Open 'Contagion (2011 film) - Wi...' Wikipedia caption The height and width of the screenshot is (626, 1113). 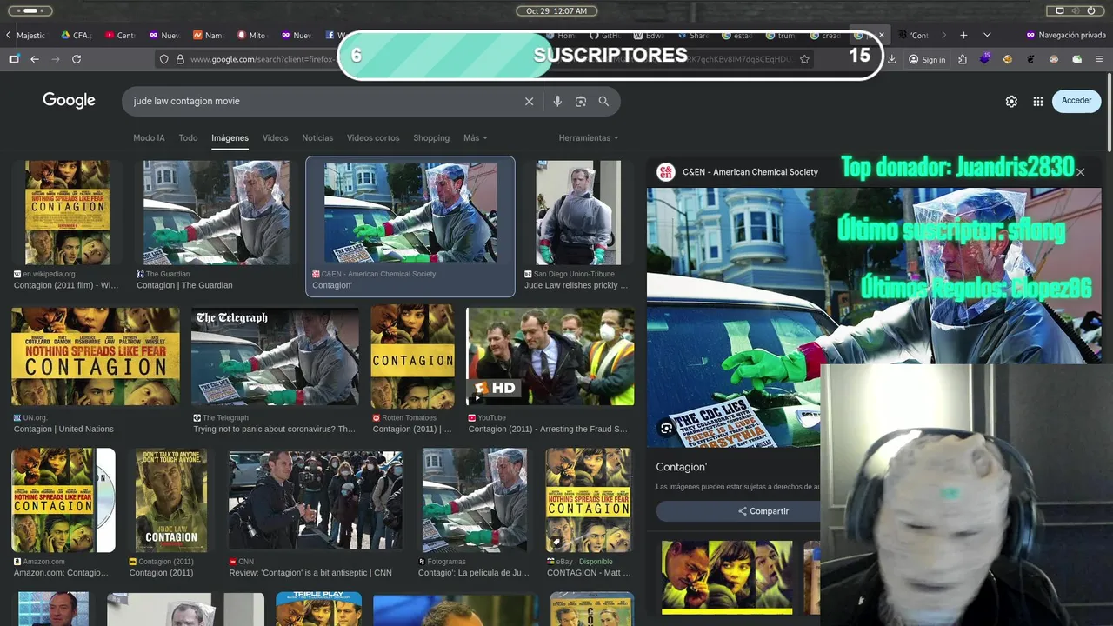pyautogui.click(x=66, y=285)
